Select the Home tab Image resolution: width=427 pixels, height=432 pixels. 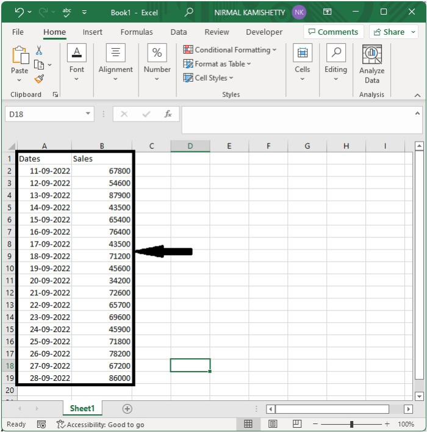[x=54, y=32]
